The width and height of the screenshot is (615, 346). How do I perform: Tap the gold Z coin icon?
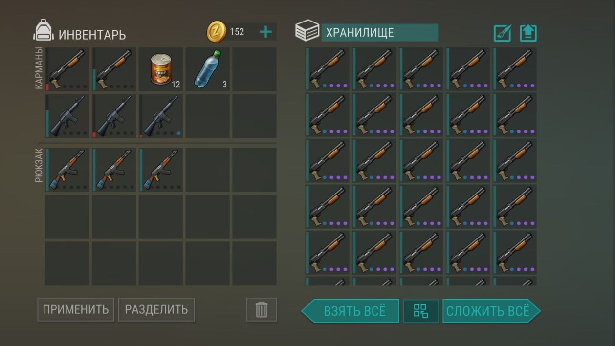click(216, 32)
